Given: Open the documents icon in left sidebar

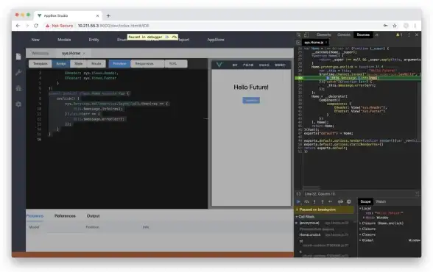Looking at the screenshot, I should (x=18, y=57).
